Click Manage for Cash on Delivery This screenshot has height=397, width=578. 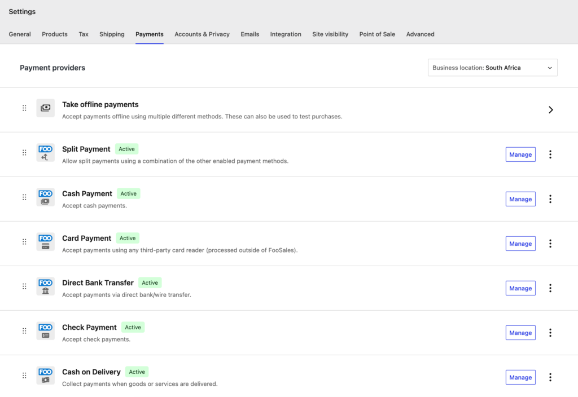click(520, 377)
